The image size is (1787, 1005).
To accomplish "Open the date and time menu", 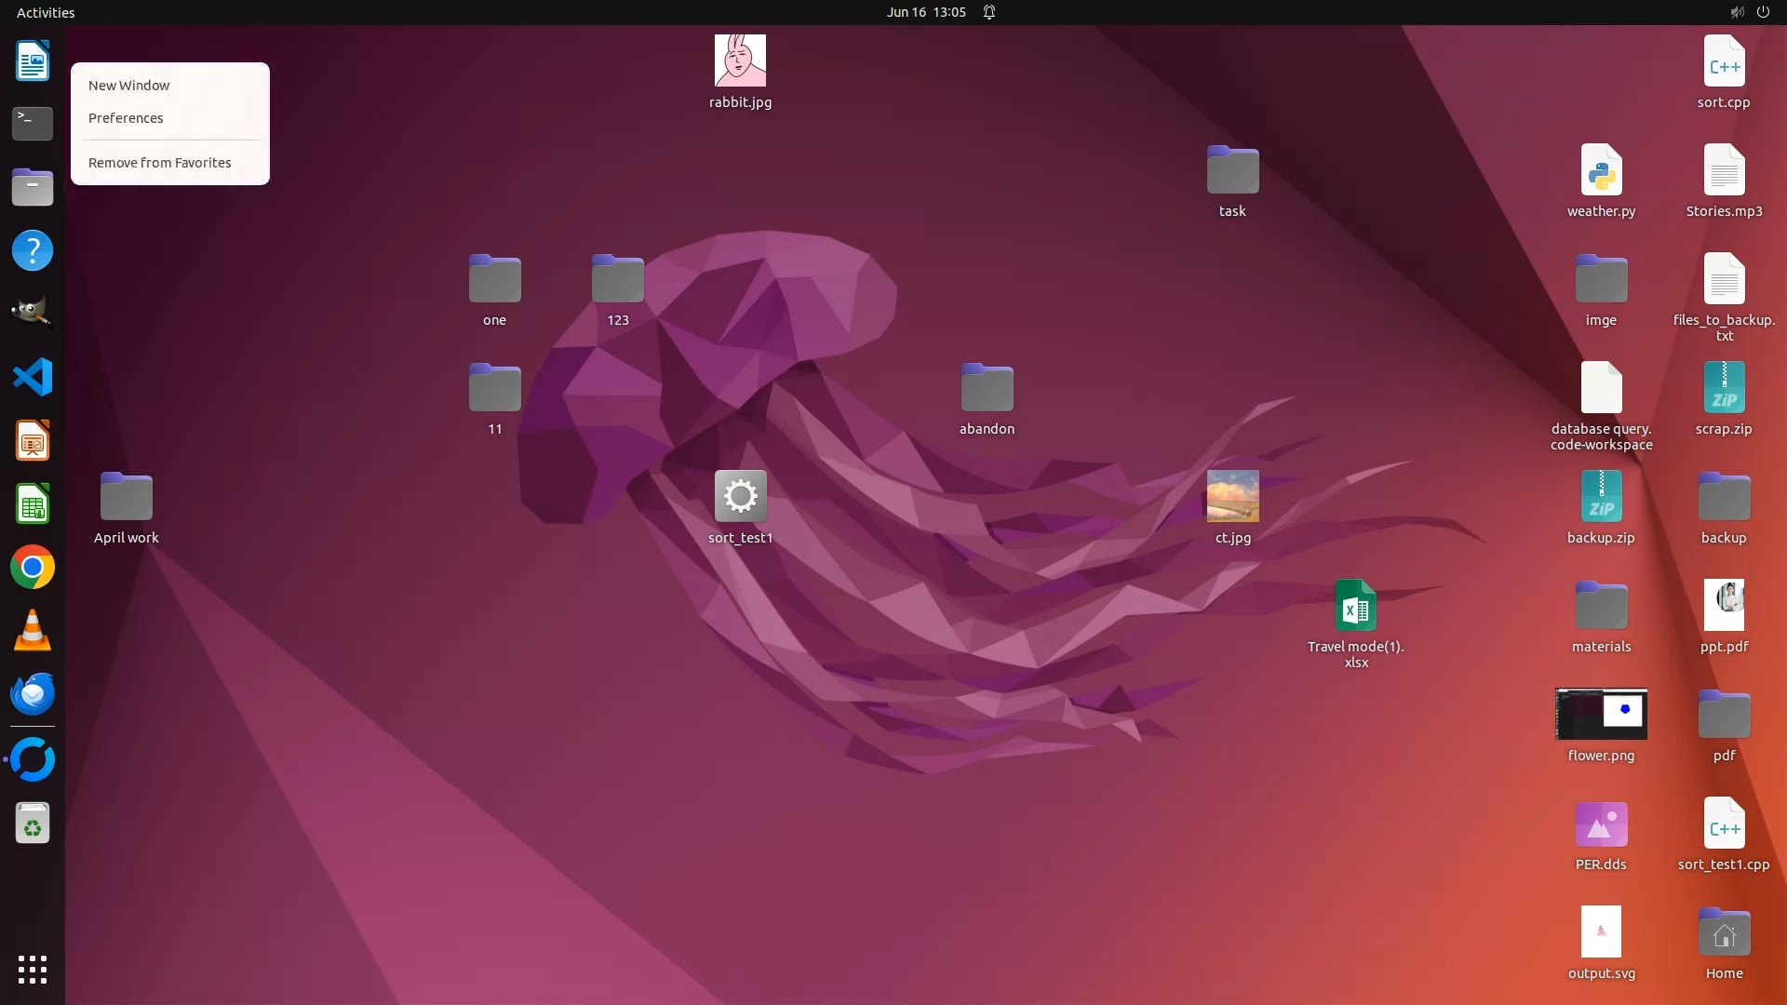I will click(x=925, y=12).
